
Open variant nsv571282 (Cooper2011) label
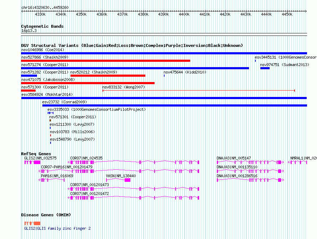[x=45, y=72]
